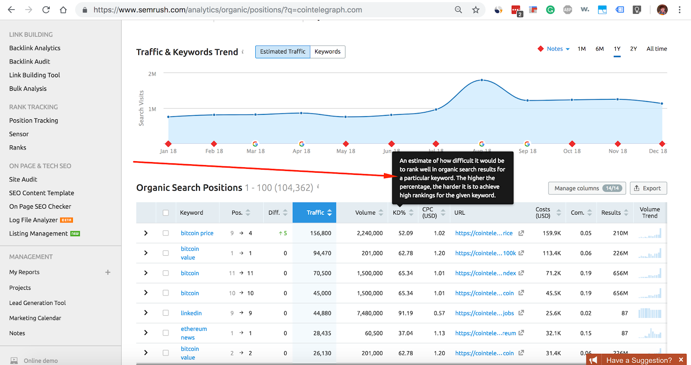This screenshot has height=365, width=691.
Task: Click info icon beside Organic Search Positions
Action: coord(318,187)
